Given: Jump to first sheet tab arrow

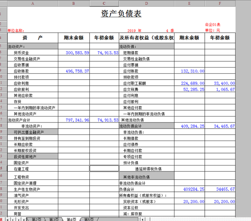Looking at the screenshot, I should pos(8,220).
